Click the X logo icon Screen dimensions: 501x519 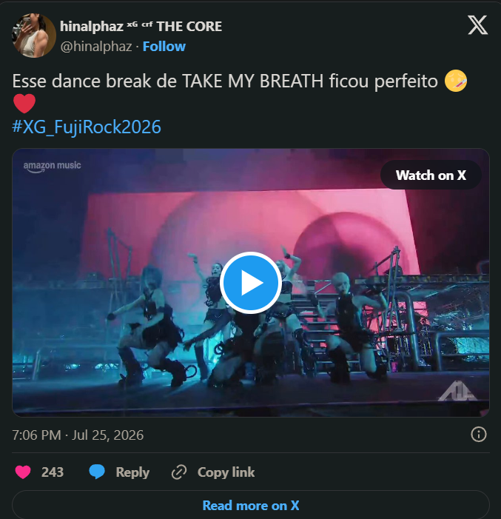[477, 25]
